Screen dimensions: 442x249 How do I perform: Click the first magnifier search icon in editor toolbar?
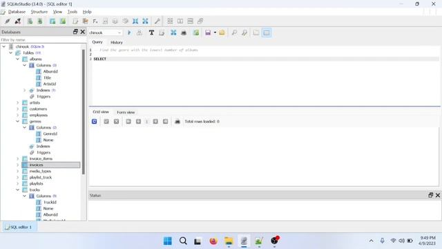tap(234, 33)
